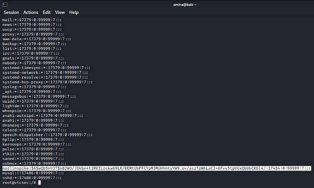Viewport: 314px width, 188px height.
Task: Click the window title amina@kali: ~
Action: pyautogui.click(x=185, y=4)
